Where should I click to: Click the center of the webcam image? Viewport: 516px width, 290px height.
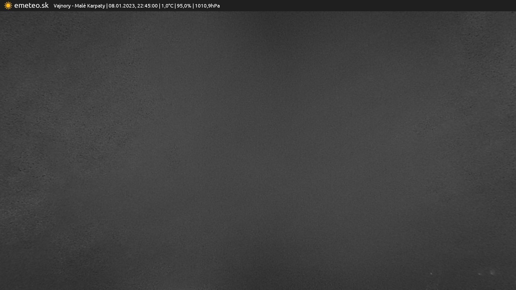[258, 150]
